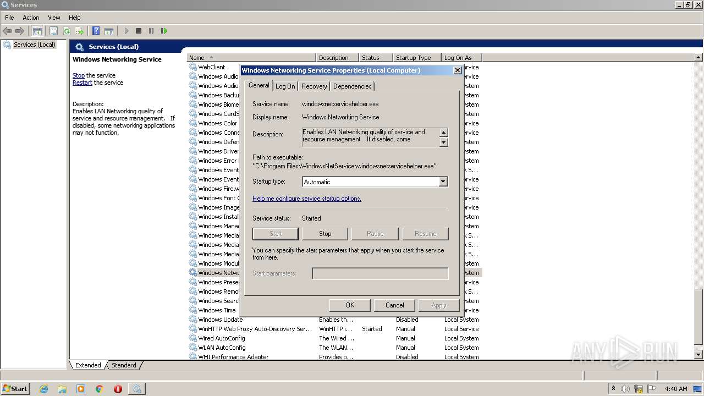Click the Pause Service toolbar icon

point(151,31)
